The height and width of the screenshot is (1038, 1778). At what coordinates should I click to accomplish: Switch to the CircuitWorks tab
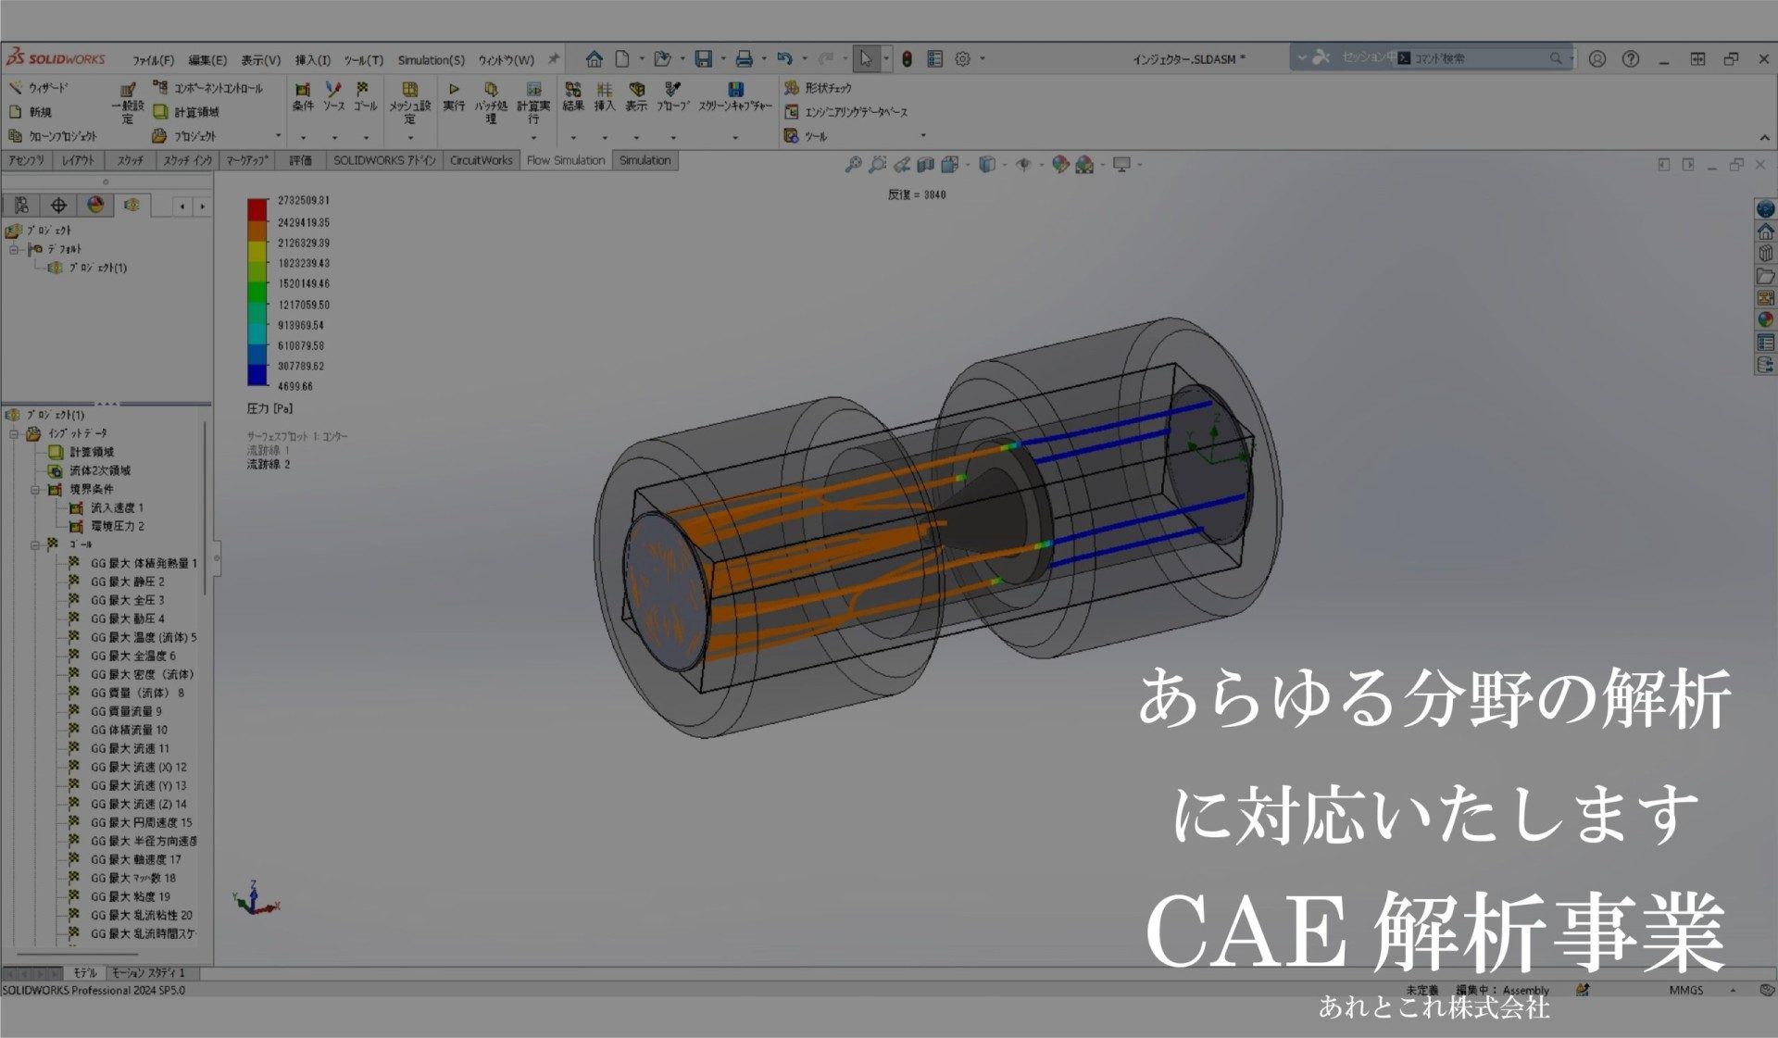click(481, 160)
